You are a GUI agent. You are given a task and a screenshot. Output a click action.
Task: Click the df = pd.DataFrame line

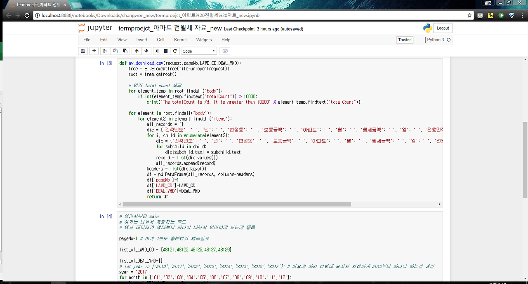coord(200,175)
